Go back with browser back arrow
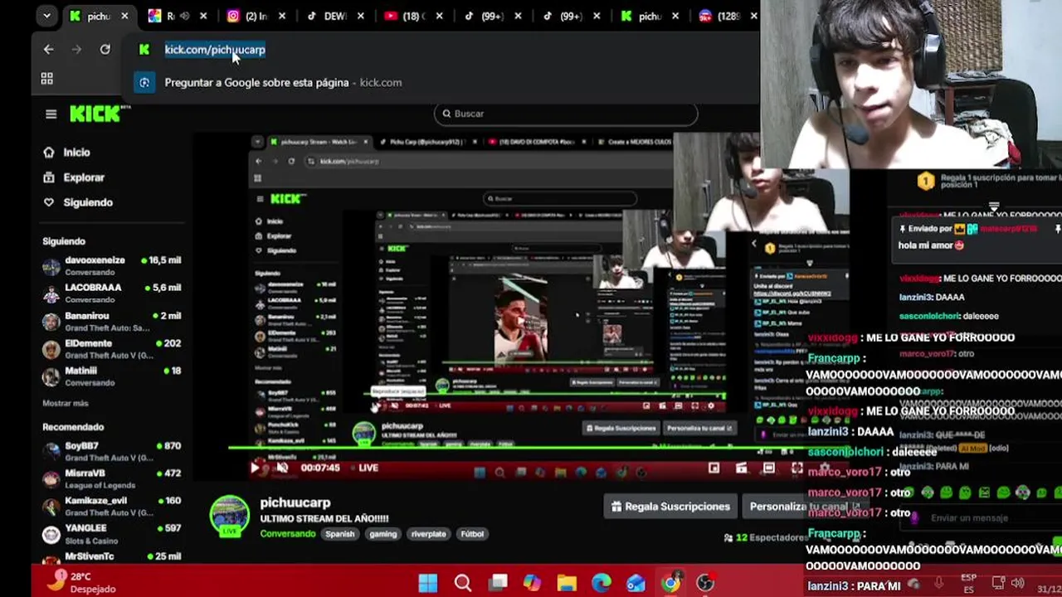 pyautogui.click(x=48, y=50)
